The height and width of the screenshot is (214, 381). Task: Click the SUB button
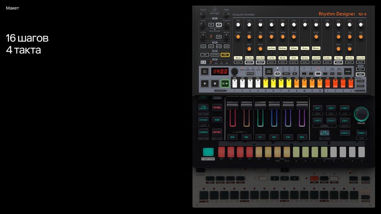coord(217,120)
